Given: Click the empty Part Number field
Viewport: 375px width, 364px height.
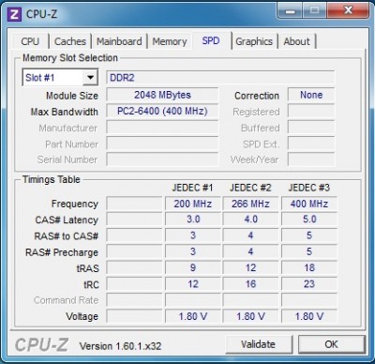Looking at the screenshot, I should click(162, 144).
